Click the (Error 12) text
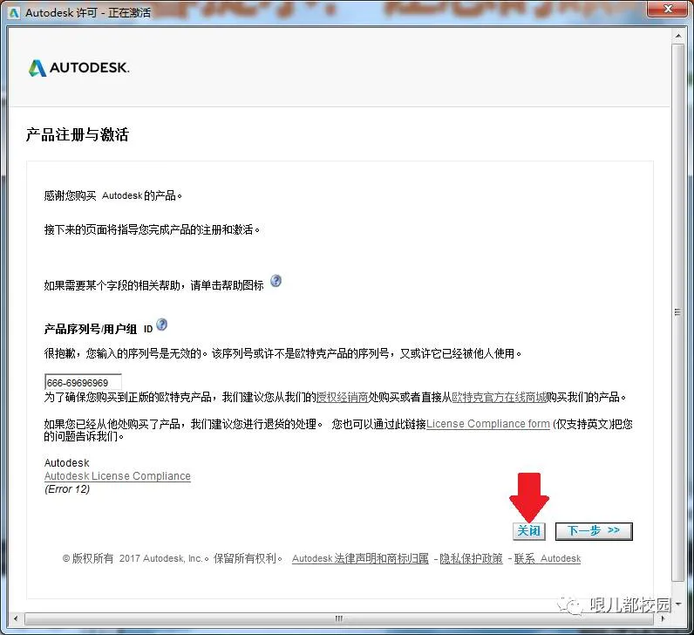This screenshot has height=635, width=694. [67, 489]
